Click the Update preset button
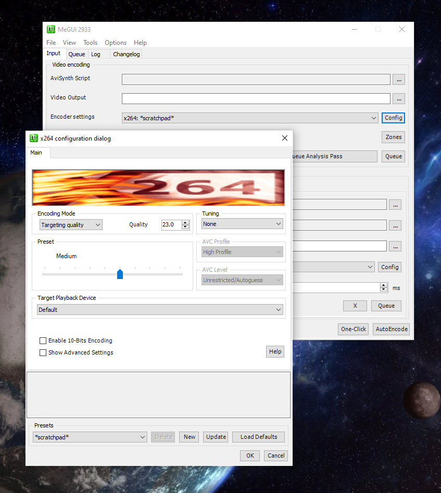 click(216, 437)
